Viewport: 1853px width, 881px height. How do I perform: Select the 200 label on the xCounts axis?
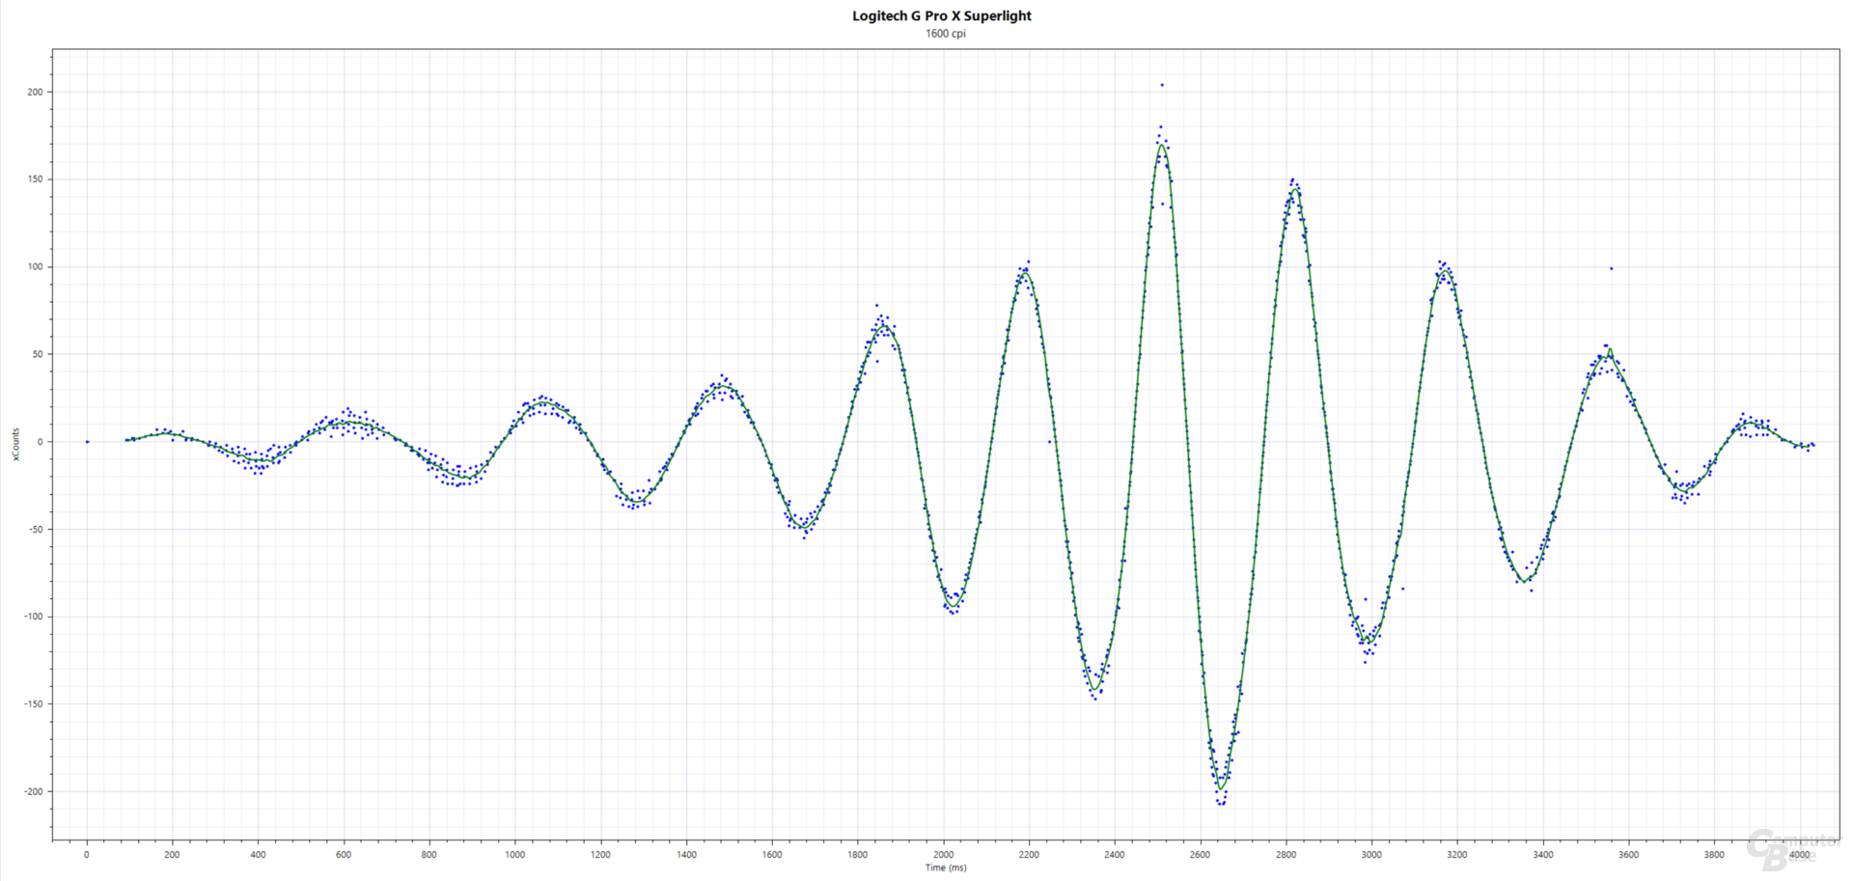[35, 92]
